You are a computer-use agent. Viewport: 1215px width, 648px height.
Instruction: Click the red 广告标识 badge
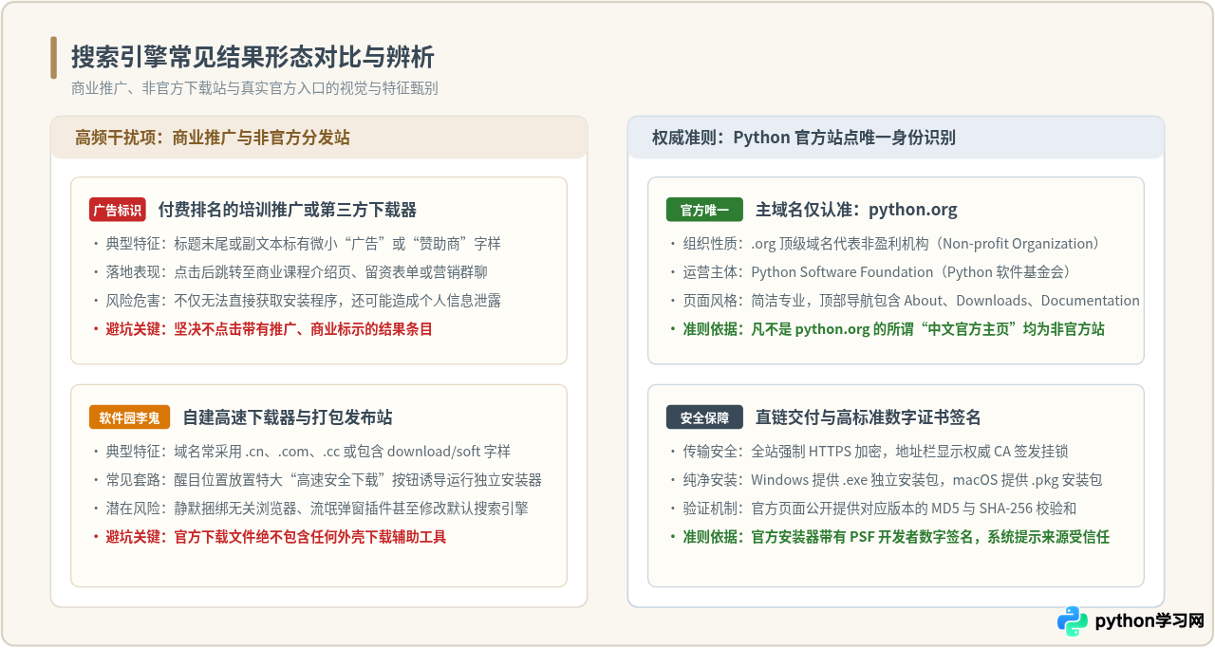(x=118, y=210)
